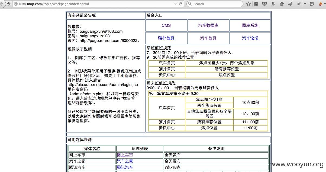Click the globe site identity icon
This screenshot has height=172, width=326.
16,4
